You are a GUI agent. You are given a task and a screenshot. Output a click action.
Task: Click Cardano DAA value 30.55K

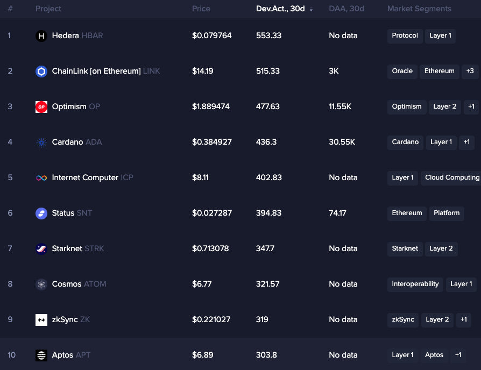[x=342, y=142]
